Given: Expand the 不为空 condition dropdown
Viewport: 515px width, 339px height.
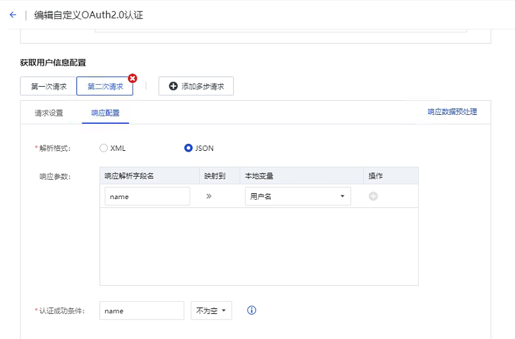Looking at the screenshot, I should [x=211, y=311].
